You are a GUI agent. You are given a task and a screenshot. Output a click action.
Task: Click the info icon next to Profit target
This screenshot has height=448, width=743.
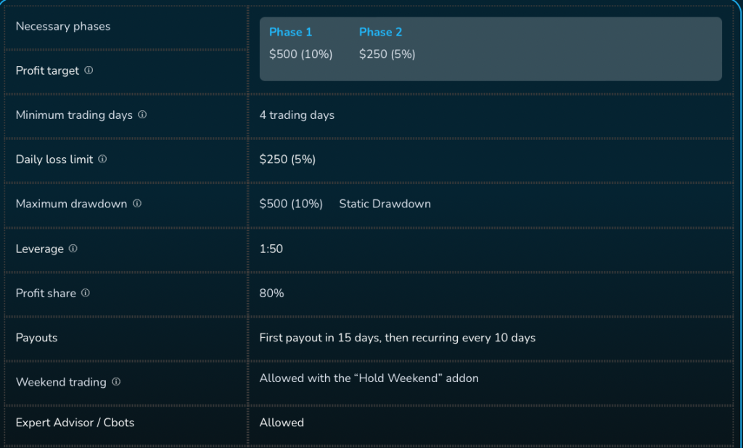click(89, 70)
